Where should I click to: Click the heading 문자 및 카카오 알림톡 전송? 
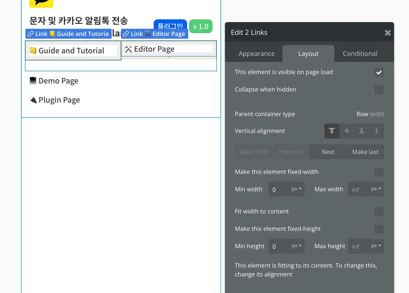coord(78,20)
